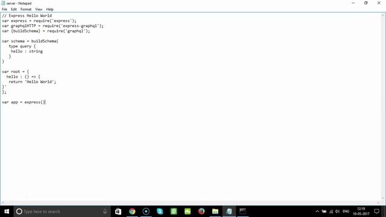Click on 'type query {' text
Viewport: 386px width, 217px height.
[x=22, y=46]
